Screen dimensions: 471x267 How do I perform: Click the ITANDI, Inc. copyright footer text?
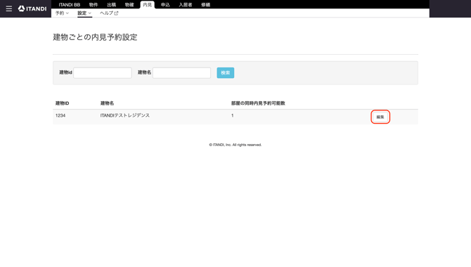235,145
